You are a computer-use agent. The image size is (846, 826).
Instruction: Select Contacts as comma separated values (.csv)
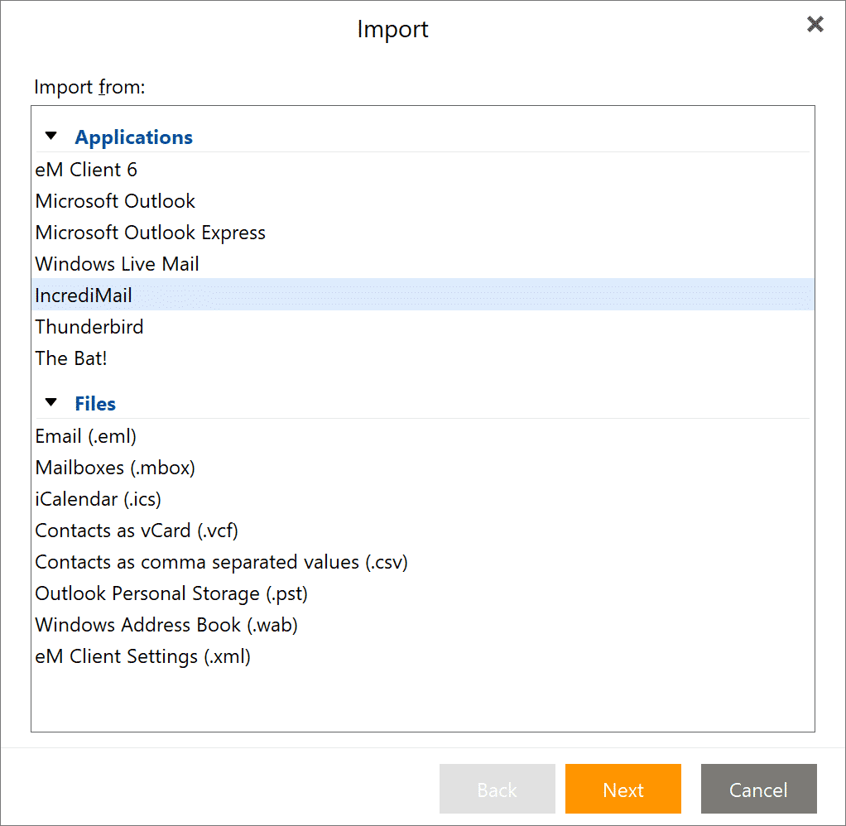point(423,562)
